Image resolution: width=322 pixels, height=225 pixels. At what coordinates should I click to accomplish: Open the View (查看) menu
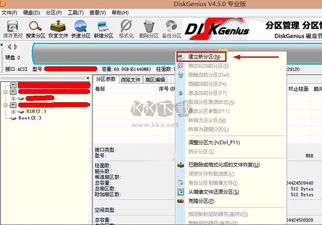coord(98,13)
